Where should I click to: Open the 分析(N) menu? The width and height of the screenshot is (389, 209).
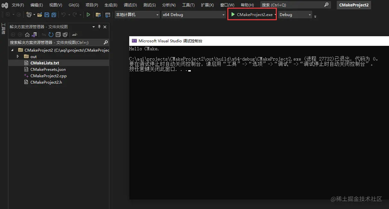(169, 5)
